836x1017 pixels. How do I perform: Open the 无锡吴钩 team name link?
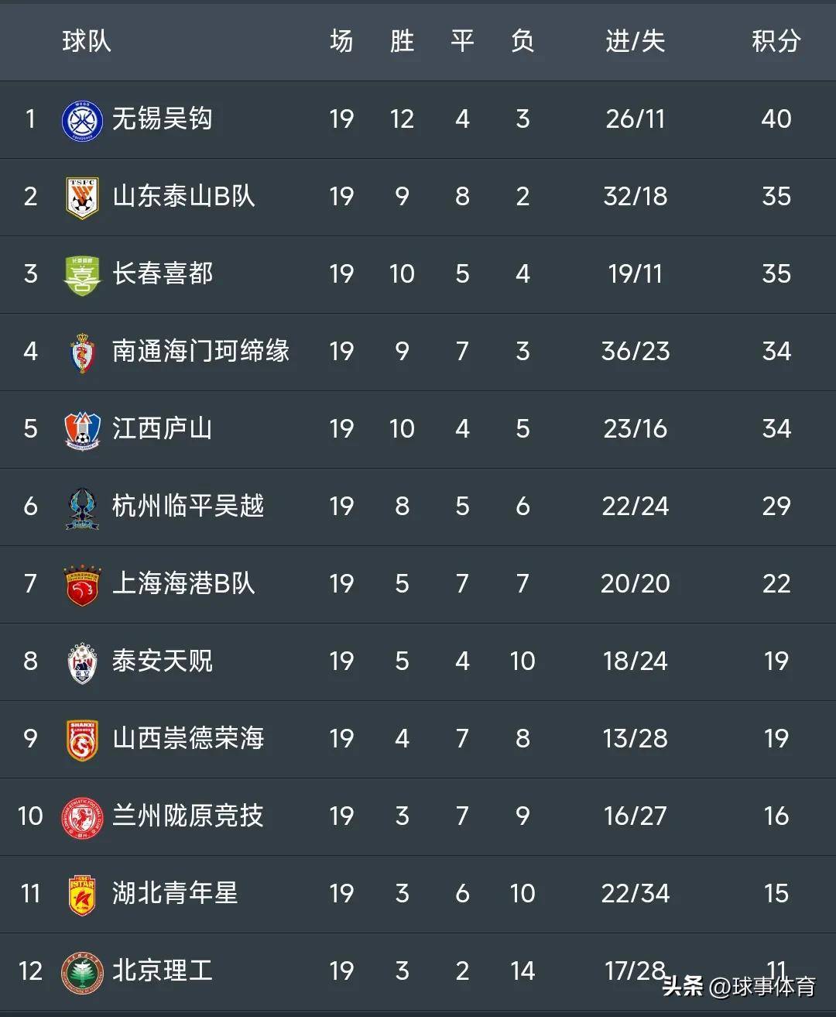[x=163, y=119]
